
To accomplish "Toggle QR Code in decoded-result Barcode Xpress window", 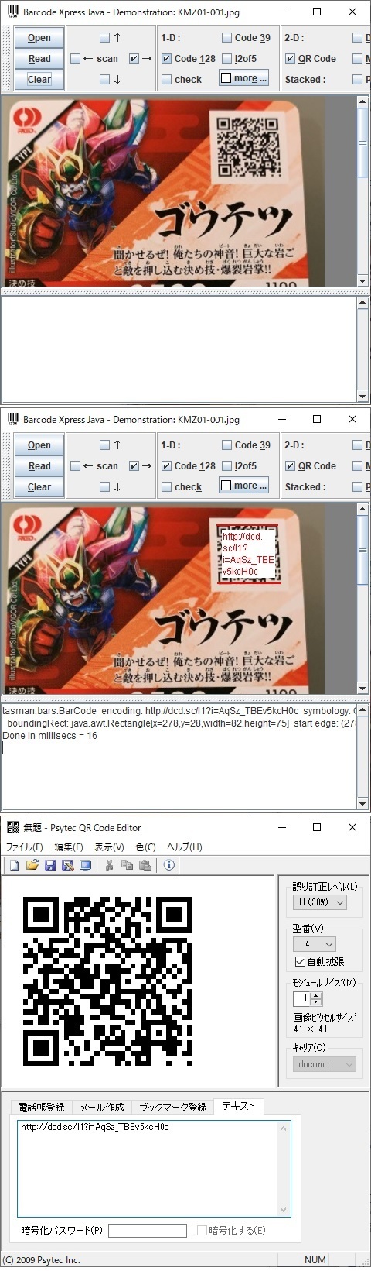I will click(x=290, y=465).
